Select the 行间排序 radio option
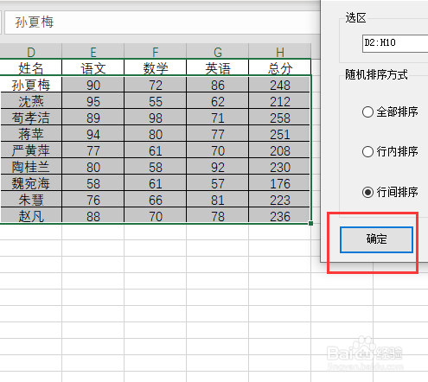The width and height of the screenshot is (428, 382). pyautogui.click(x=390, y=192)
